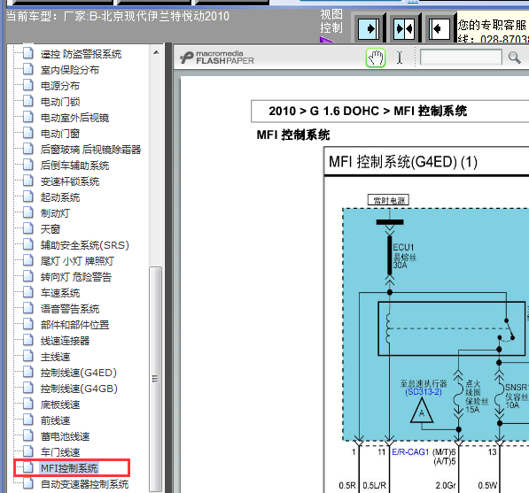The width and height of the screenshot is (529, 493).
Task: Open 起动系统 document
Action: click(60, 197)
